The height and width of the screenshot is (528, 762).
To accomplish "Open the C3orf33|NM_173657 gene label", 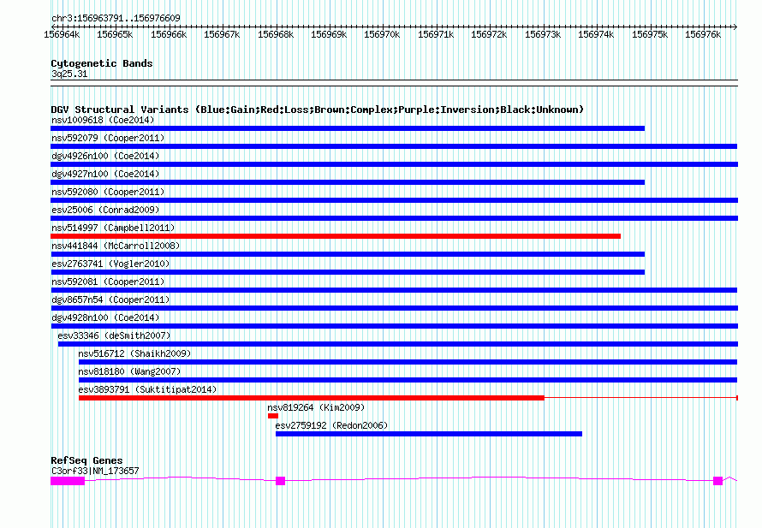I will click(94, 471).
